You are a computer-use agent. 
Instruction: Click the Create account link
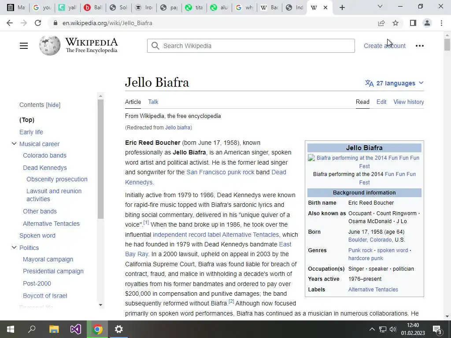384,46
